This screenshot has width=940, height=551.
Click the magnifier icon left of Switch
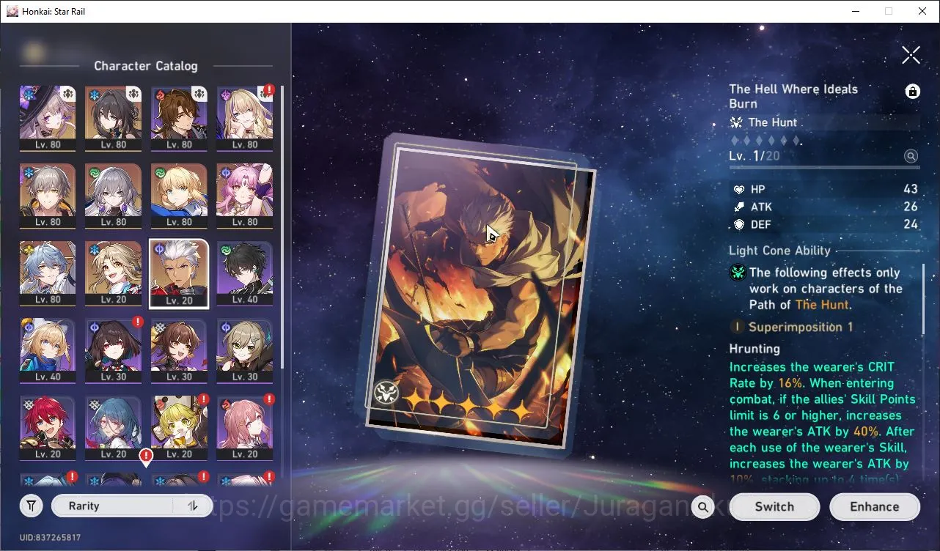[x=702, y=506]
